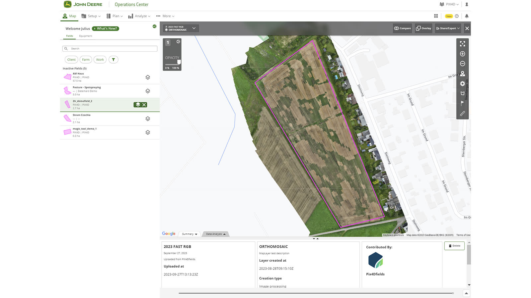
Task: Expand the Analyze menu
Action: tap(139, 16)
